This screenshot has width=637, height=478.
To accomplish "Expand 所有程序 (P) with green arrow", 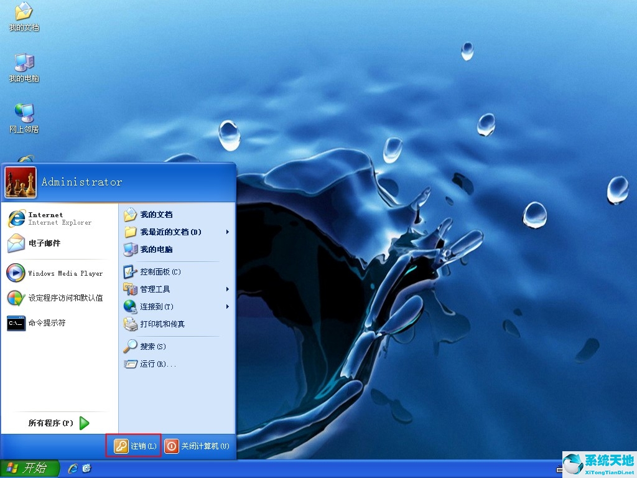I will click(x=59, y=423).
